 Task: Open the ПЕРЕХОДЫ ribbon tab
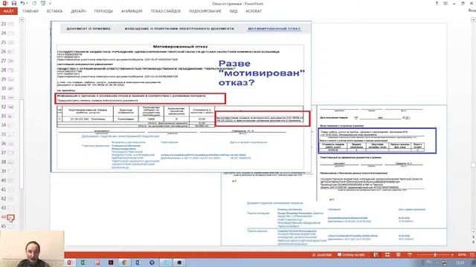103,11
